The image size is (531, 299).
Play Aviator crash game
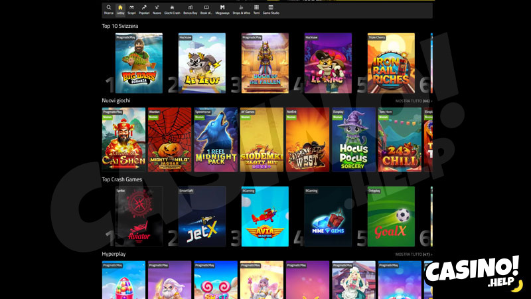point(139,217)
